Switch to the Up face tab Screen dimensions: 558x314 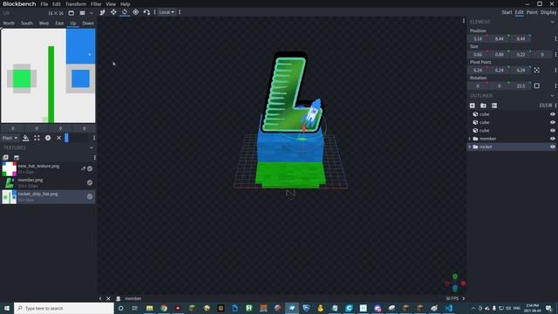[73, 24]
